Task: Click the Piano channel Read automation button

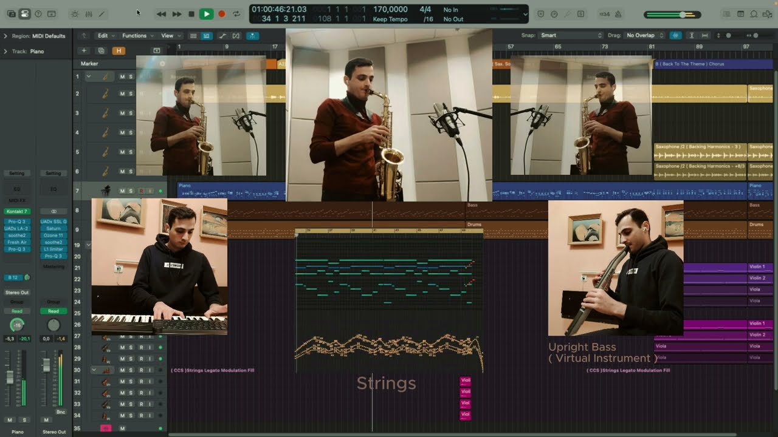Action: pos(16,311)
